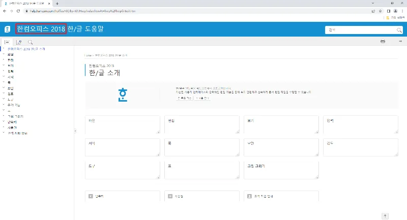Click the middle bottom card's icon
This screenshot has width=407, height=220.
[x=170, y=196]
